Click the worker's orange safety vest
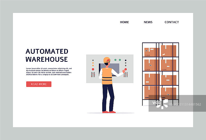This screenshot has height=140, width=206. (x=107, y=76)
